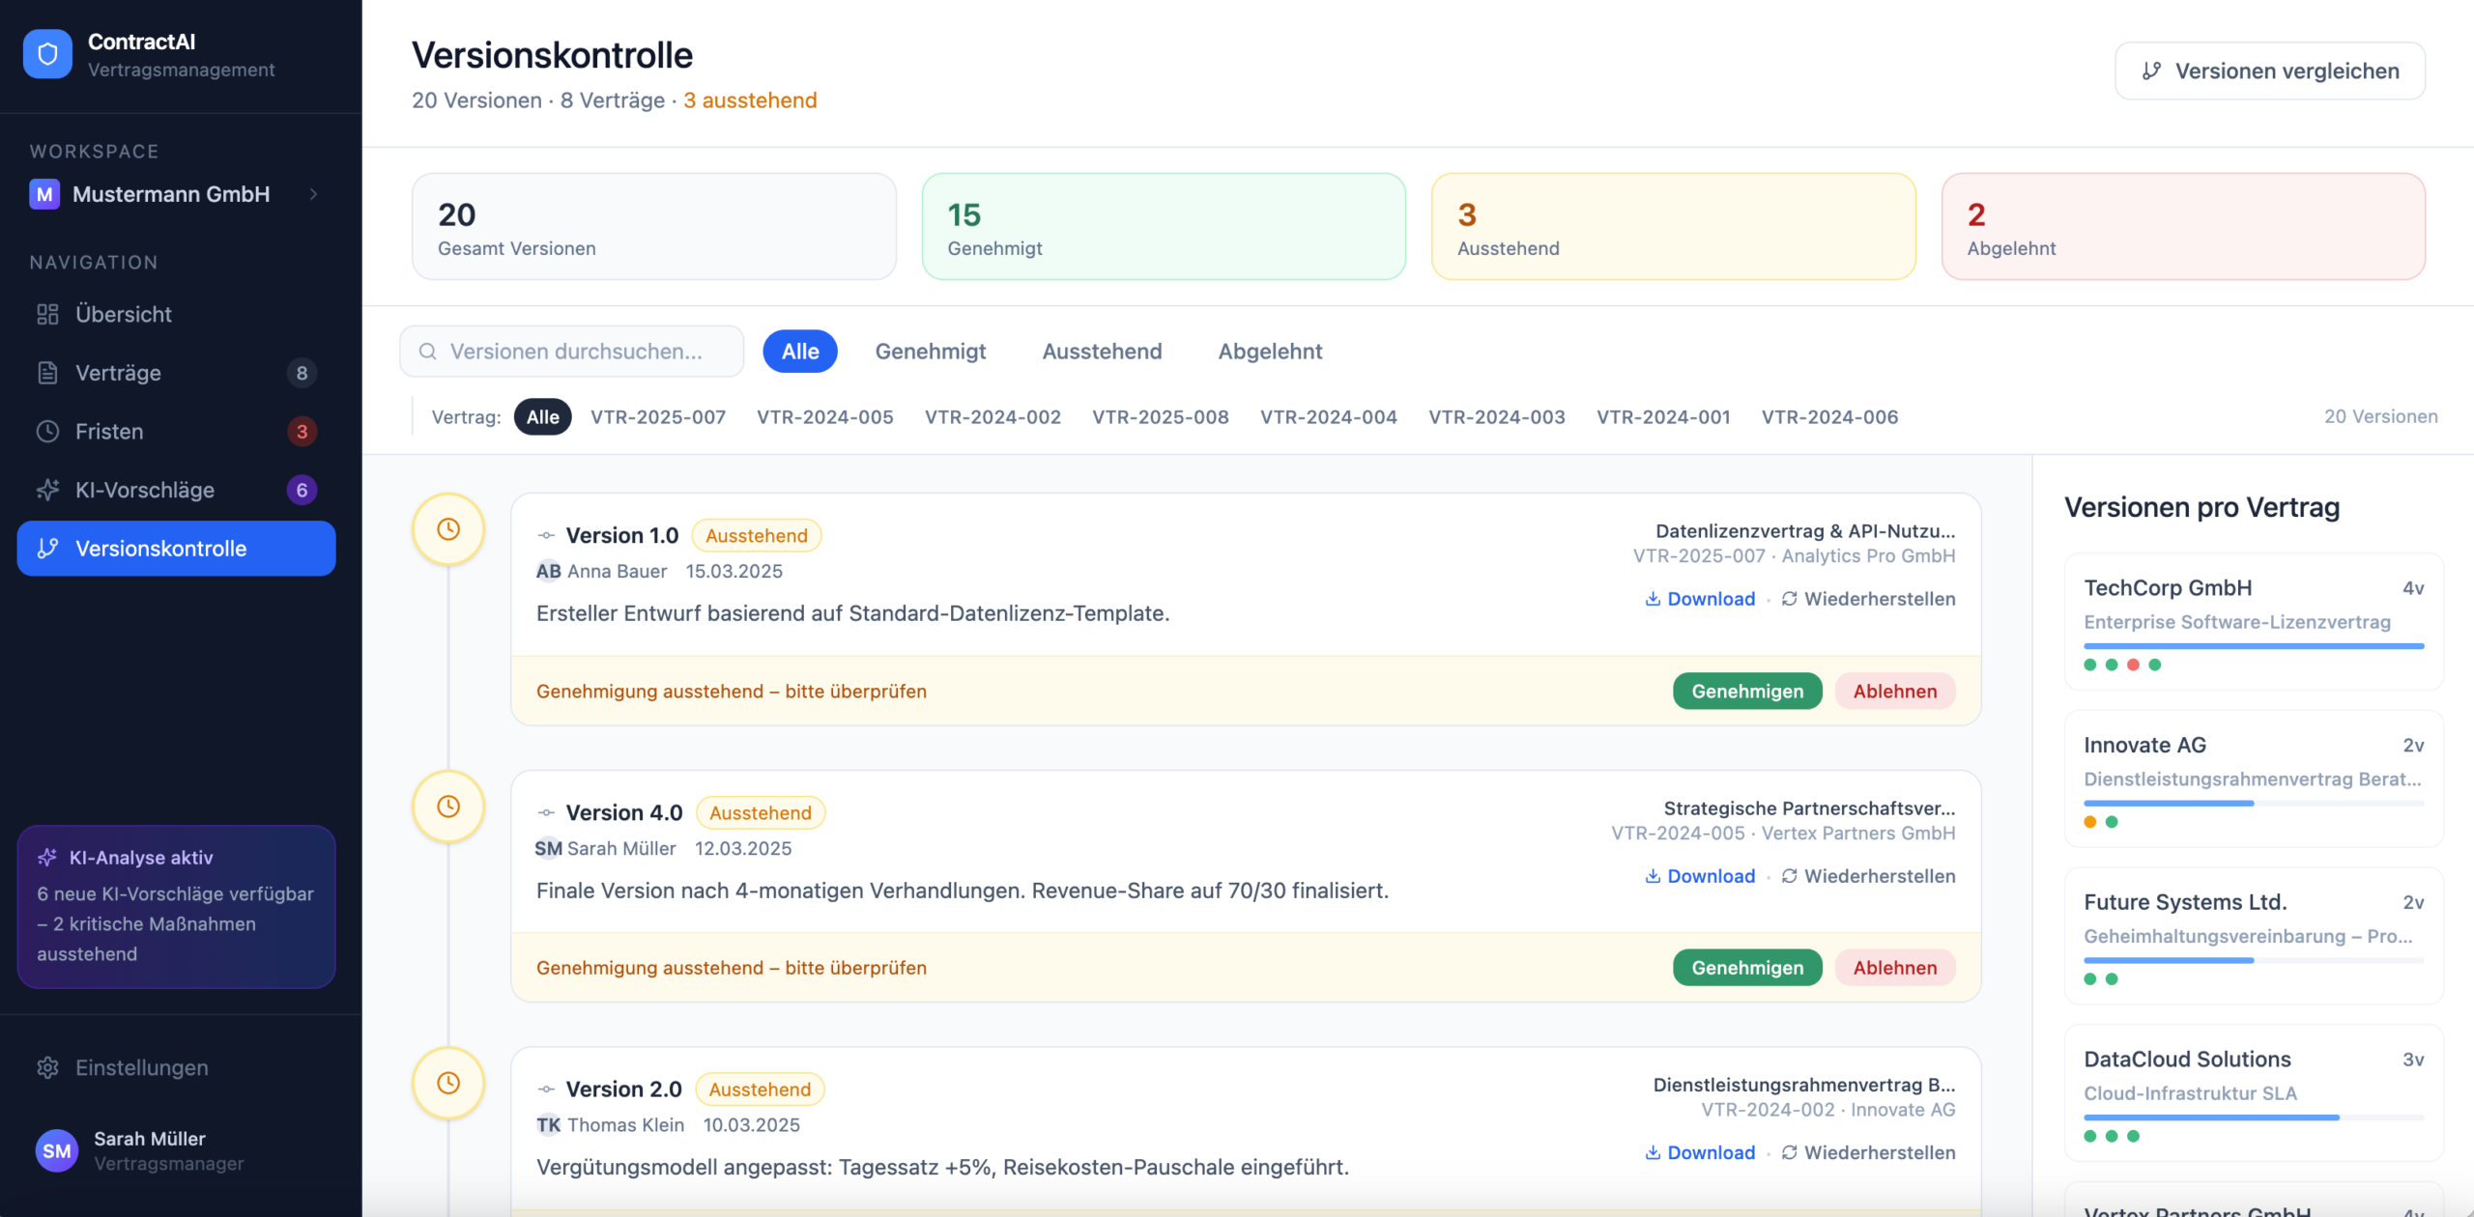
Task: Click the clock timeline marker for Version 1.0
Action: 447,529
